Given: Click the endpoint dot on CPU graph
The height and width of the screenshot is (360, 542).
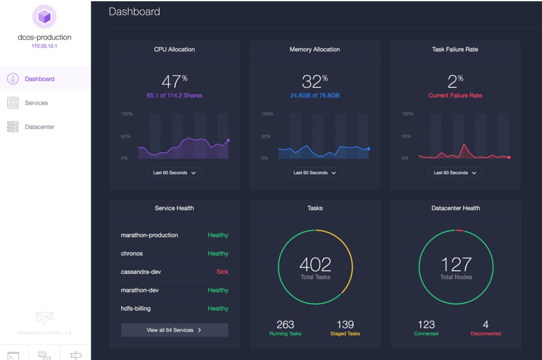Looking at the screenshot, I should click(228, 140).
